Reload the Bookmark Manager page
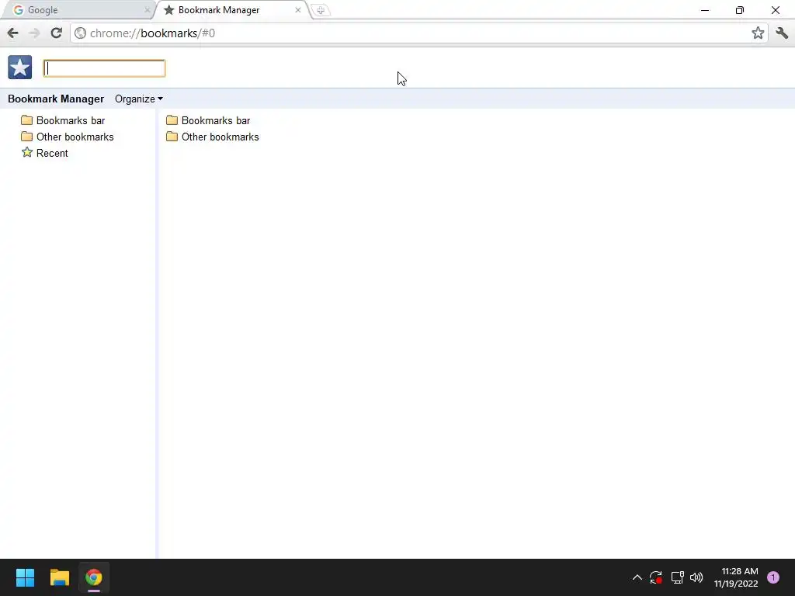This screenshot has width=795, height=596. point(56,33)
